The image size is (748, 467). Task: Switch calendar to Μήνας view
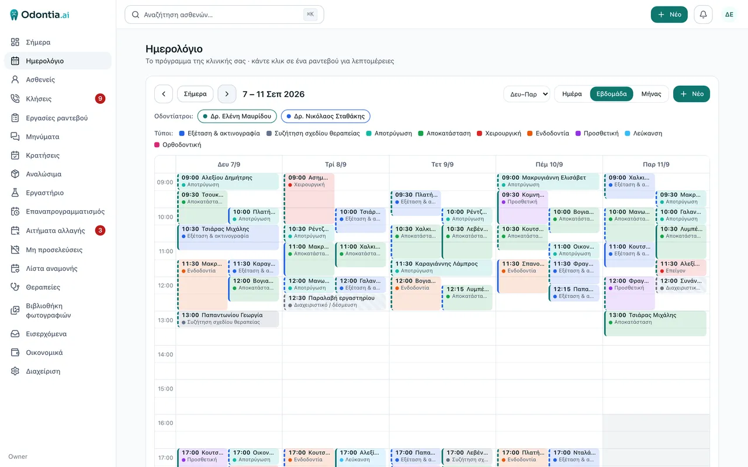coord(651,94)
